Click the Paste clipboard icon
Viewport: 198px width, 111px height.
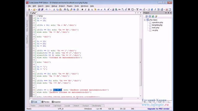pyautogui.click(x=60, y=10)
